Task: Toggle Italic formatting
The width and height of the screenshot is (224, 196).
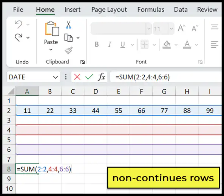Action: pyautogui.click(x=110, y=44)
